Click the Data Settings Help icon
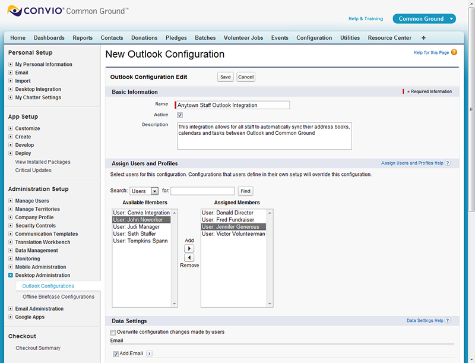The width and height of the screenshot is (475, 363). coord(448,321)
